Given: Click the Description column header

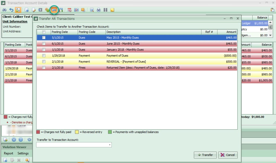Looking at the screenshot, I should tap(153, 32).
